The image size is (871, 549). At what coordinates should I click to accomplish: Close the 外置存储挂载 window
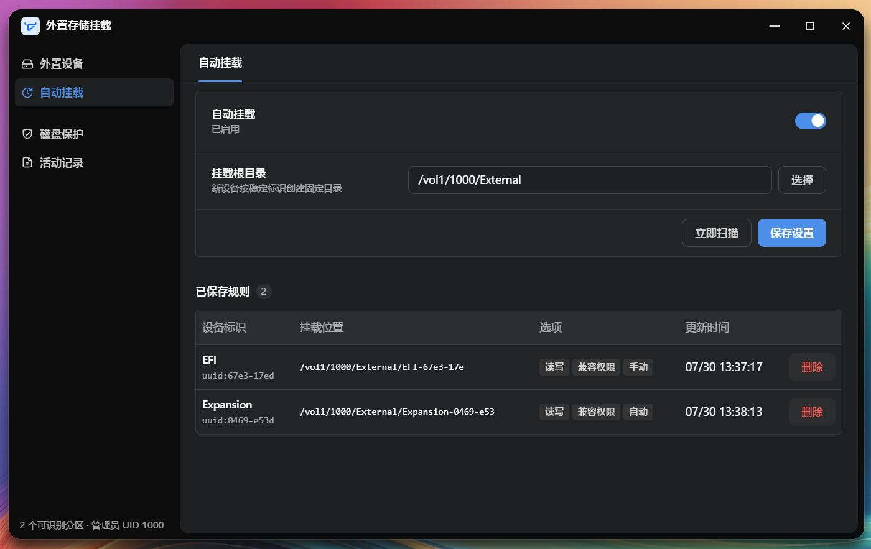click(845, 26)
